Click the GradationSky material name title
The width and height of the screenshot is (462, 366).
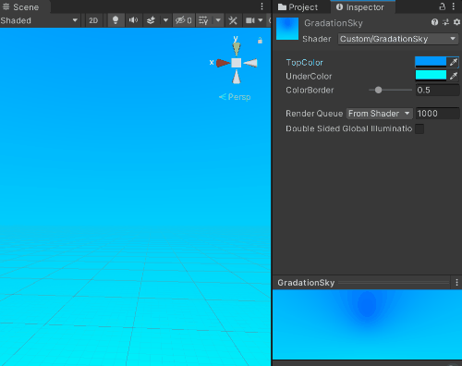[x=334, y=23]
